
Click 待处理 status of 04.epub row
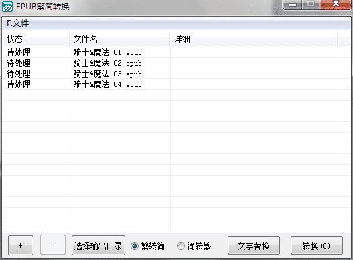19,84
